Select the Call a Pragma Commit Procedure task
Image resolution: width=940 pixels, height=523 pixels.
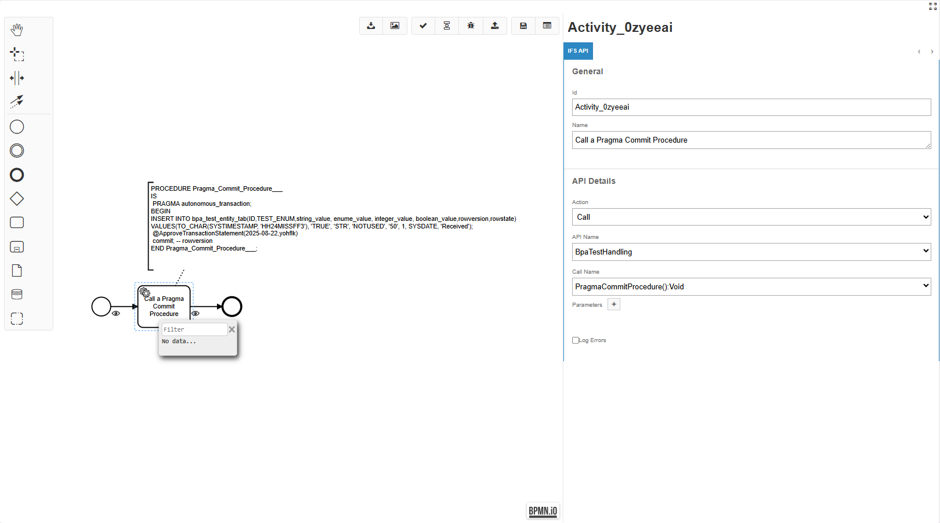coord(164,306)
